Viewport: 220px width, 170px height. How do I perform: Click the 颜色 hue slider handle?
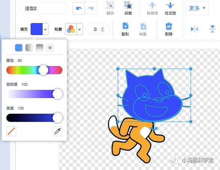(x=43, y=70)
